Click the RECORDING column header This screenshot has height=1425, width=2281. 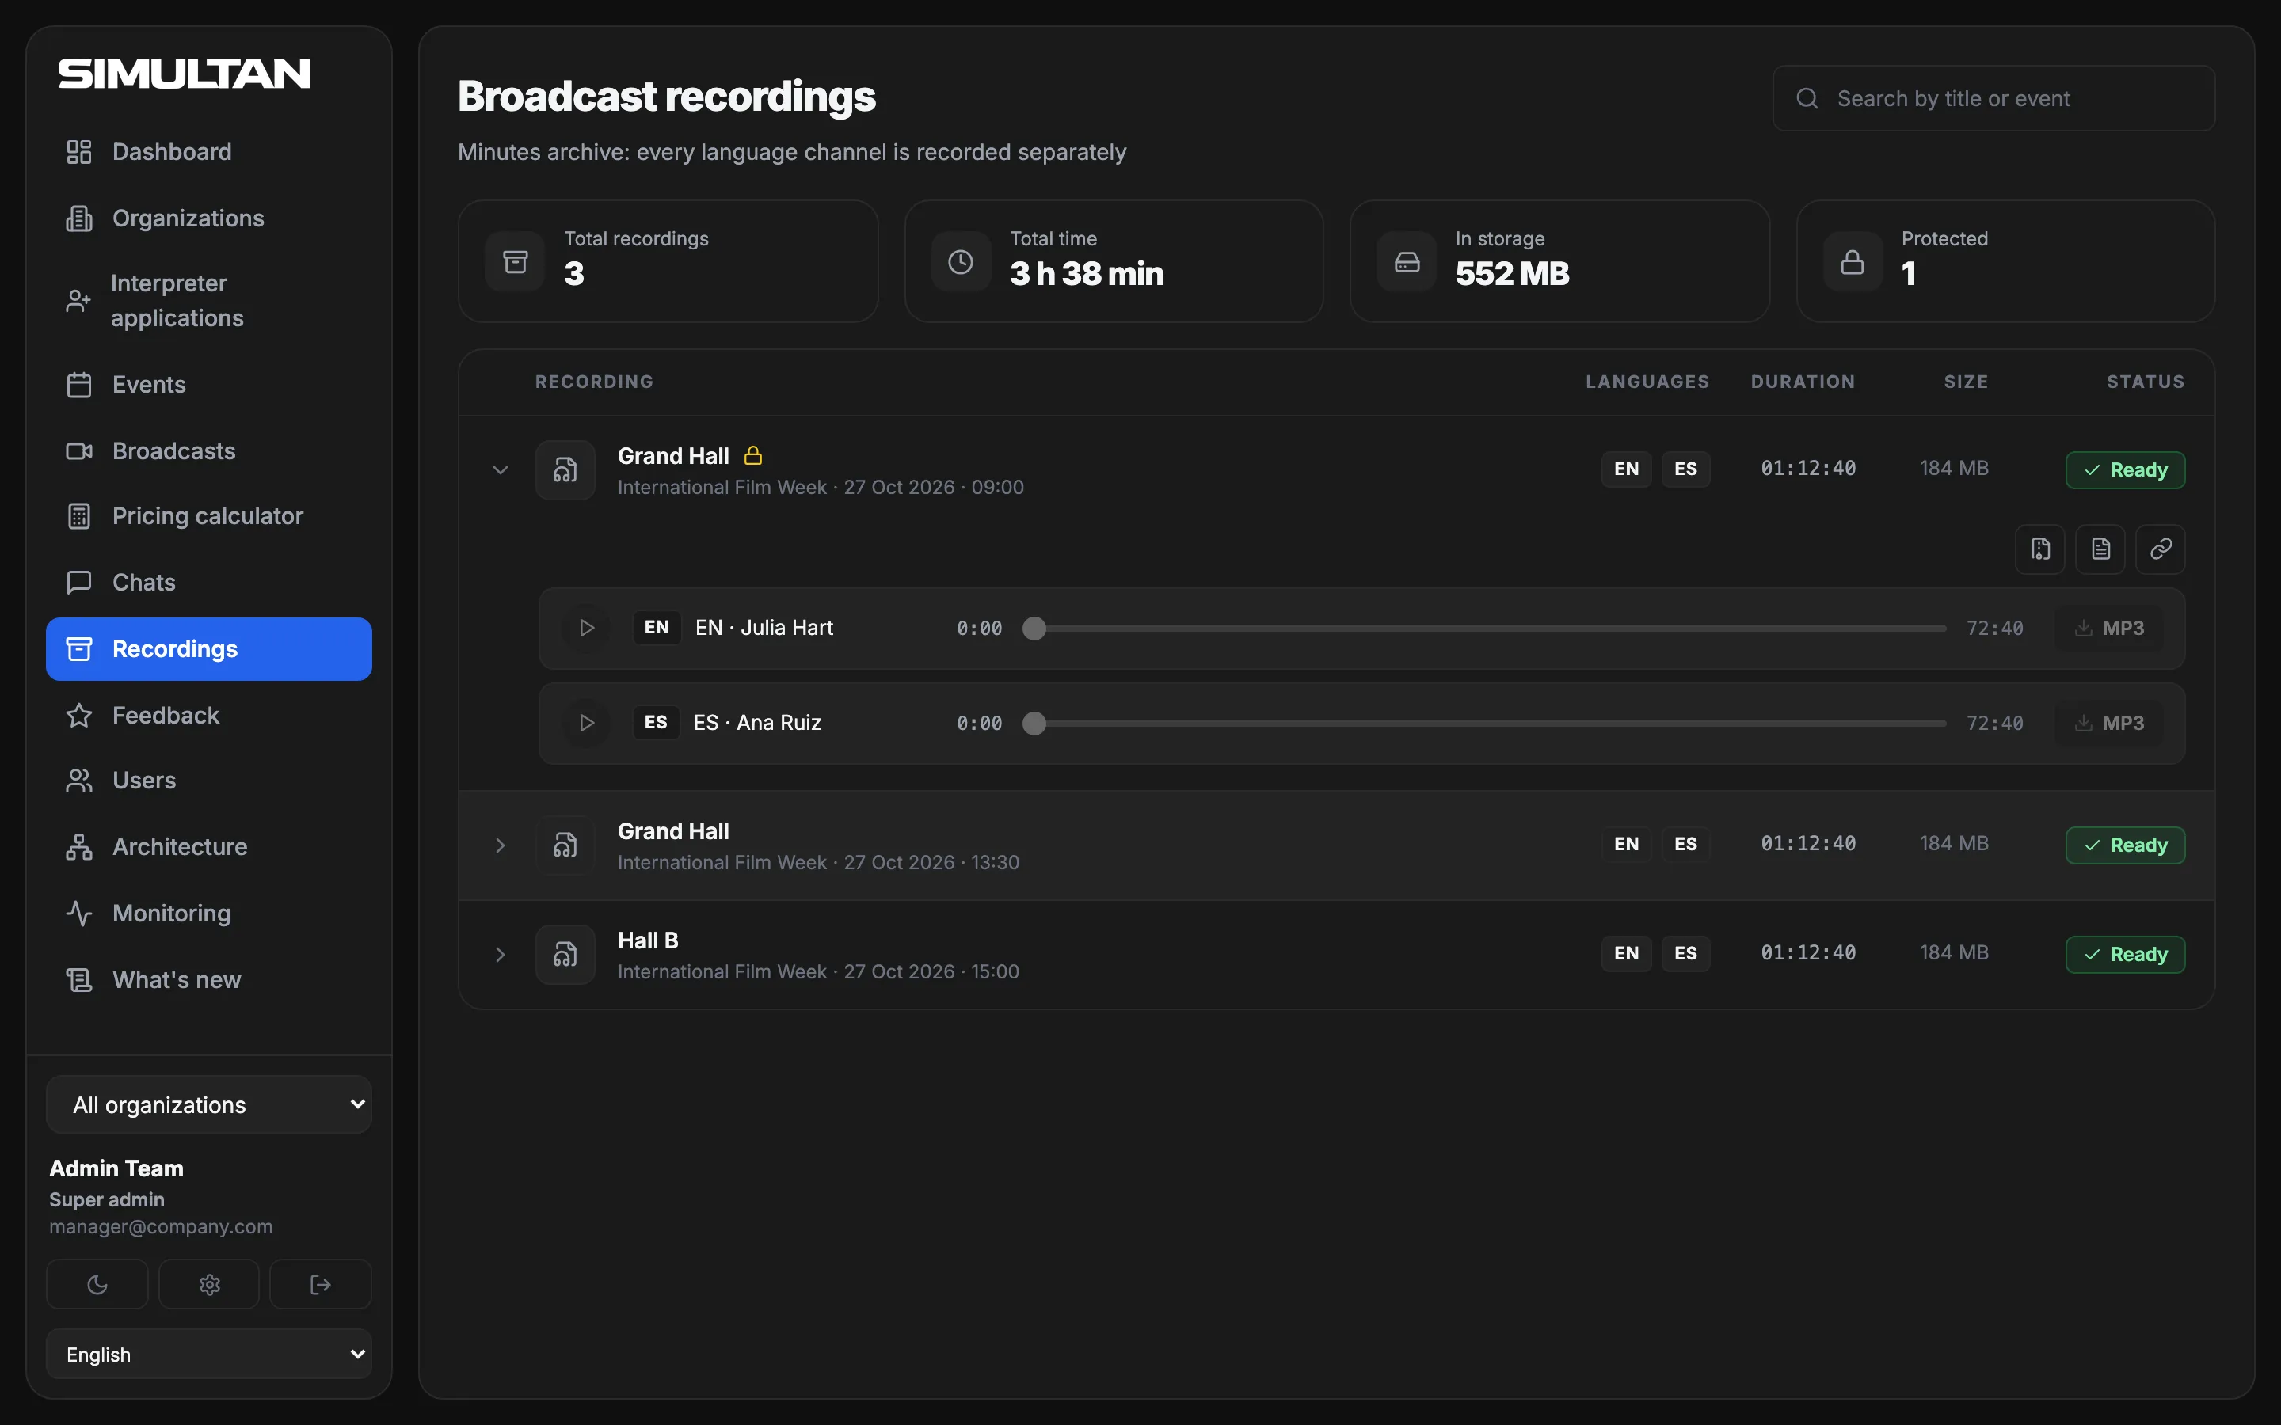594,382
